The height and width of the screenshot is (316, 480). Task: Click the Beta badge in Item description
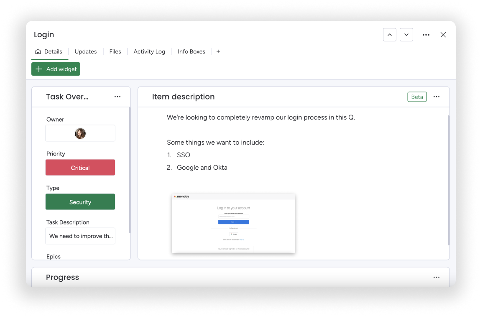click(417, 97)
